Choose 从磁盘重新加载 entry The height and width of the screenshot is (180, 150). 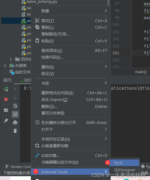click(x=71, y=146)
